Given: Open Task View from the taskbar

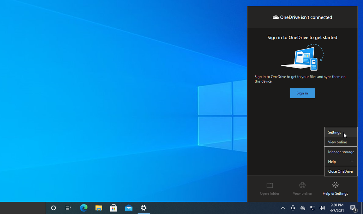Looking at the screenshot, I should pyautogui.click(x=68, y=208).
